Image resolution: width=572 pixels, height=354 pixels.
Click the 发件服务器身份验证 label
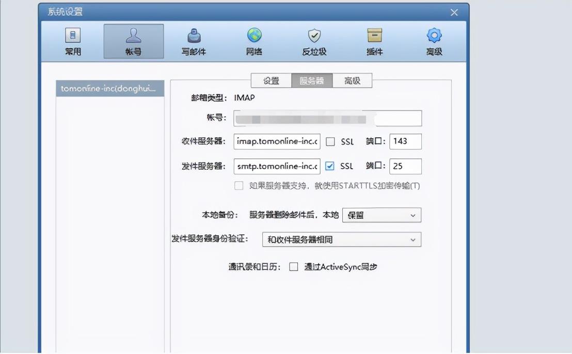(210, 239)
